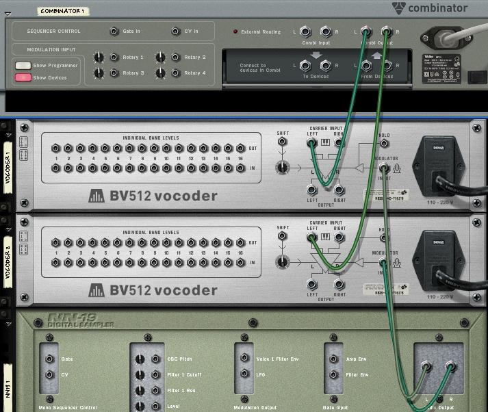Adjust the NN-19 Filter 1 Res trim knob
The width and height of the screenshot is (488, 412).
[x=140, y=390]
